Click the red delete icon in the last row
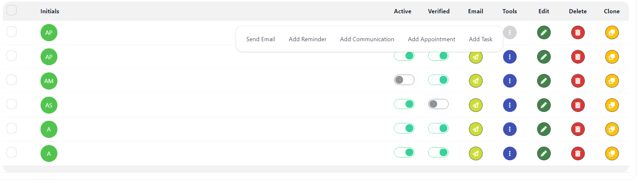The height and width of the screenshot is (183, 638). 578,153
